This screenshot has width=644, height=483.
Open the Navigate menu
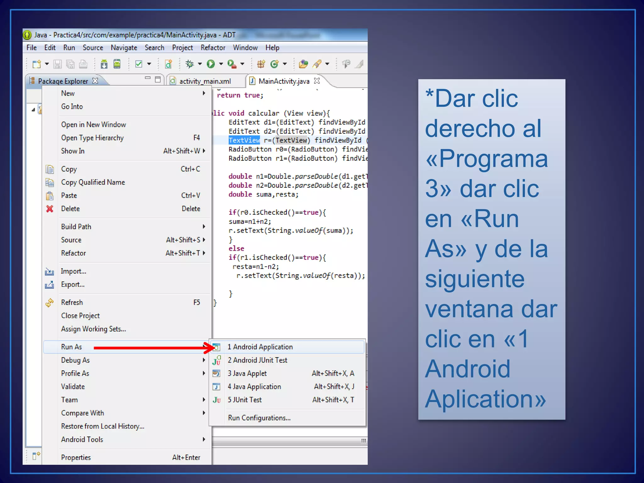124,48
